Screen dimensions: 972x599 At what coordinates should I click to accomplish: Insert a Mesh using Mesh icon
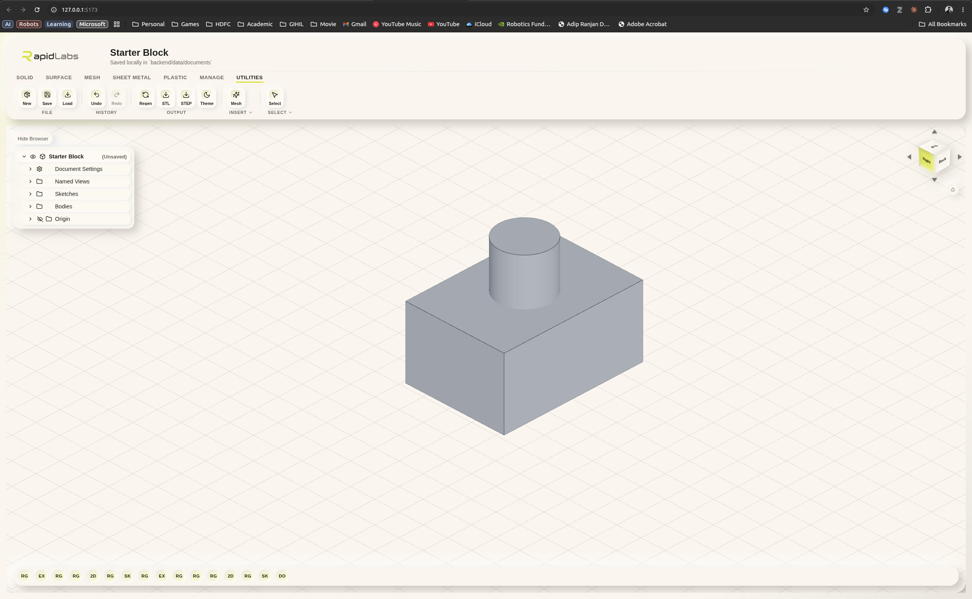(236, 98)
